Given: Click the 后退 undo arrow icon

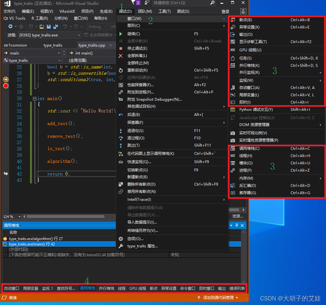Looking at the screenshot, I should click(x=120, y=115).
